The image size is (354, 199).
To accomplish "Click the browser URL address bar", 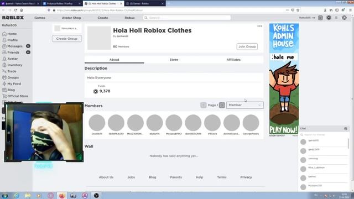I will [167, 10].
